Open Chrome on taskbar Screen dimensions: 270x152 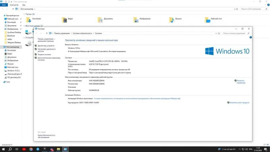tap(31, 149)
